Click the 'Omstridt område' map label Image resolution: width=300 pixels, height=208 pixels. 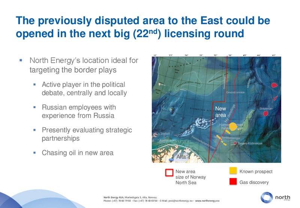[x=235, y=92]
